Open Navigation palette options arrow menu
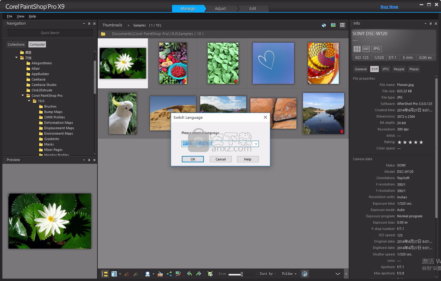 pyautogui.click(x=84, y=23)
